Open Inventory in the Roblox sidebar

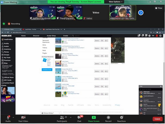(x=7, y=49)
